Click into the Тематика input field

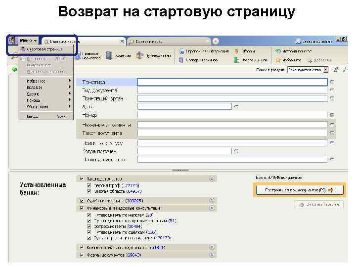coord(232,82)
